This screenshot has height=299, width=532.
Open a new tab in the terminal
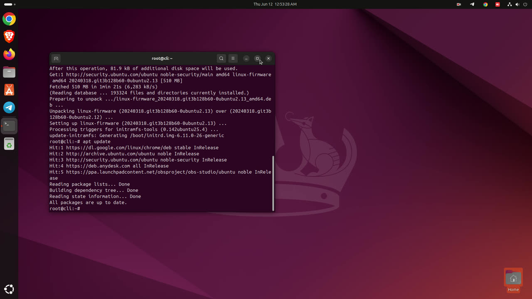point(56,59)
